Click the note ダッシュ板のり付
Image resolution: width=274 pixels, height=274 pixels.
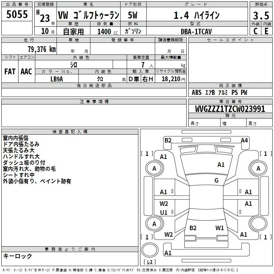(x=24, y=162)
